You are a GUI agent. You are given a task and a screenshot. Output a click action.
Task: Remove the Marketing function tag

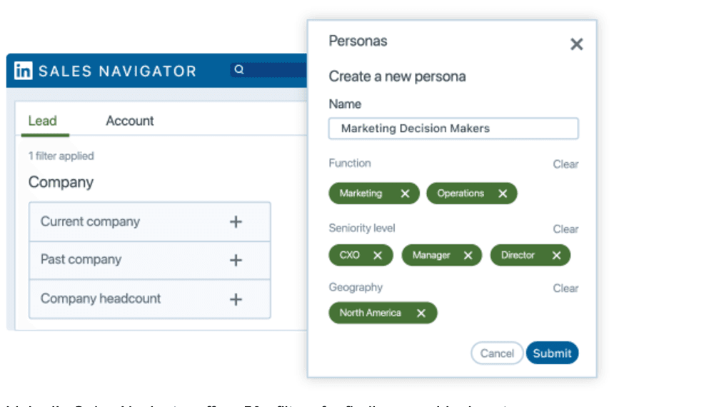(405, 194)
